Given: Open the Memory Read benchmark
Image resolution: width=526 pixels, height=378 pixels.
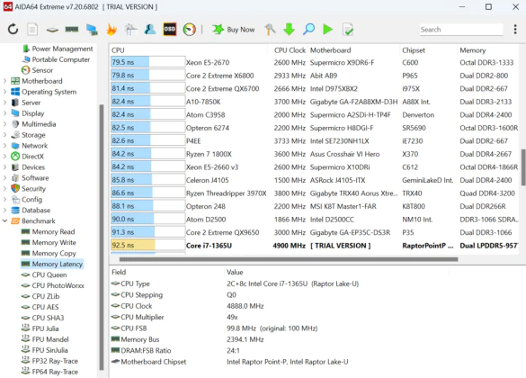Looking at the screenshot, I should (x=48, y=231).
